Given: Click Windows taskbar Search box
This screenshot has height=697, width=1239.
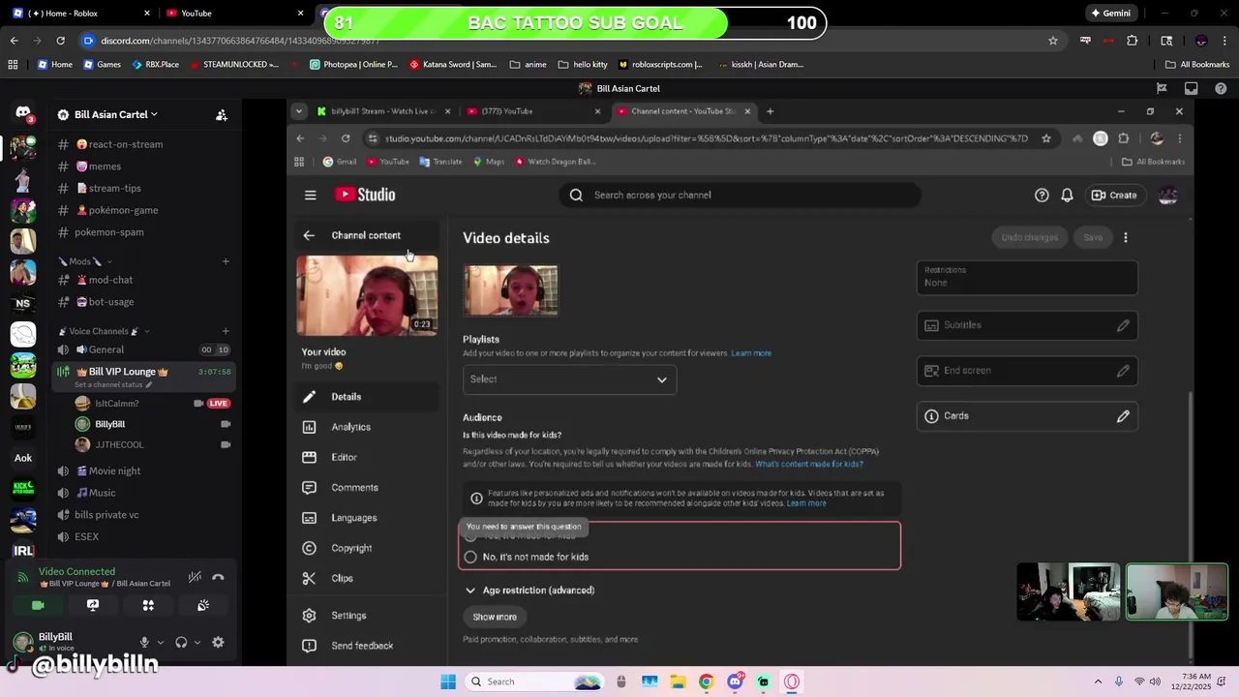Looking at the screenshot, I should point(534,682).
